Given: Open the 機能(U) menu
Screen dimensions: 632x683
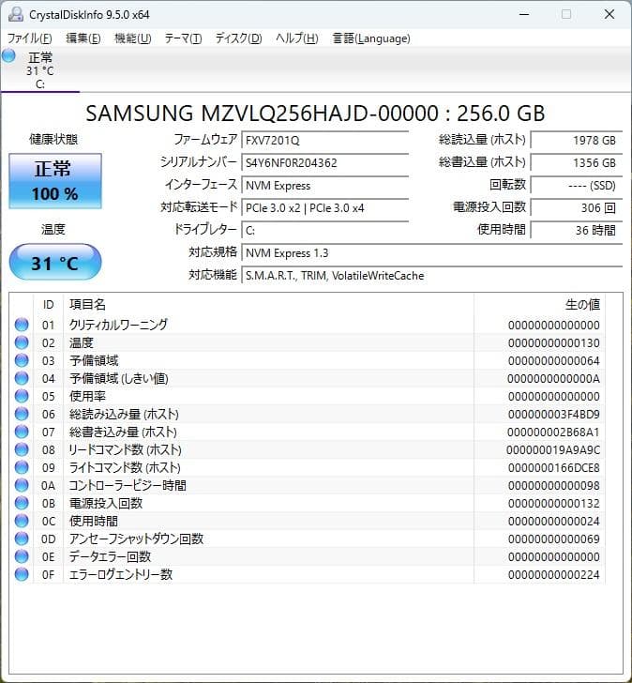Looking at the screenshot, I should tap(133, 38).
